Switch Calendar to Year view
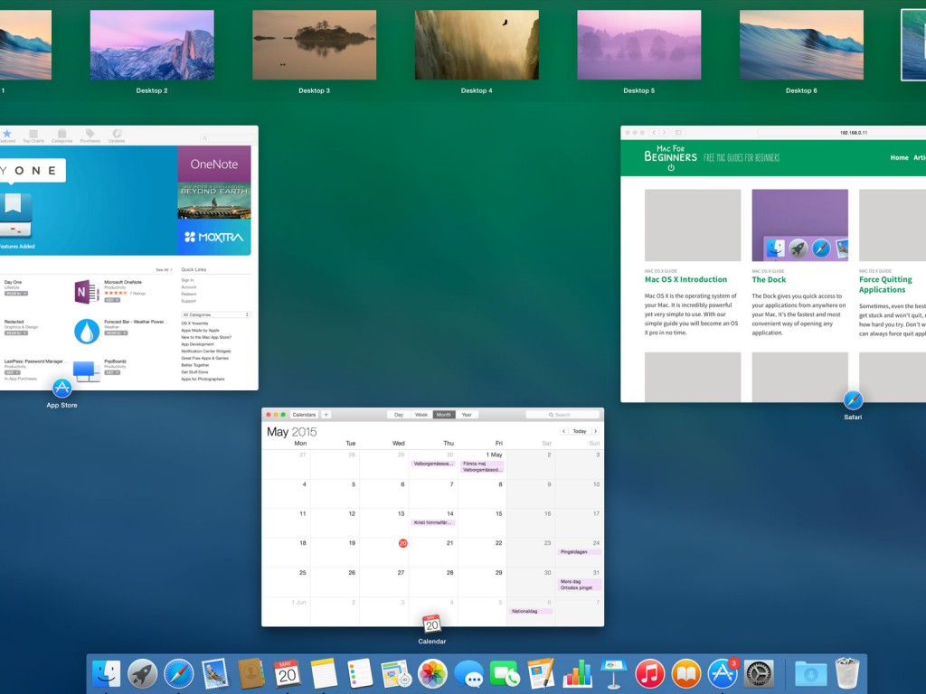The image size is (926, 694). pyautogui.click(x=467, y=415)
